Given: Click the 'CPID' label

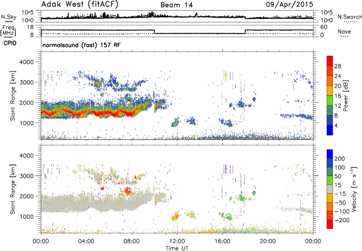Looking at the screenshot, I should tap(10, 43).
